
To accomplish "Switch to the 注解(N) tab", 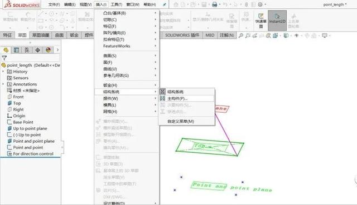I will pos(227,35).
